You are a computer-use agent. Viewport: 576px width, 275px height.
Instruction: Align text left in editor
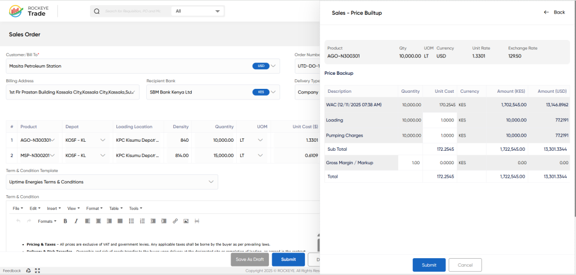(87, 221)
